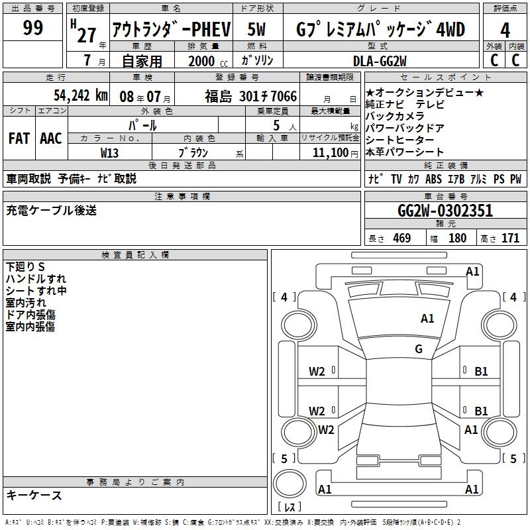Select the inspector note 室内内張傷
Viewport: 530px width, 530px height.
click(30, 327)
